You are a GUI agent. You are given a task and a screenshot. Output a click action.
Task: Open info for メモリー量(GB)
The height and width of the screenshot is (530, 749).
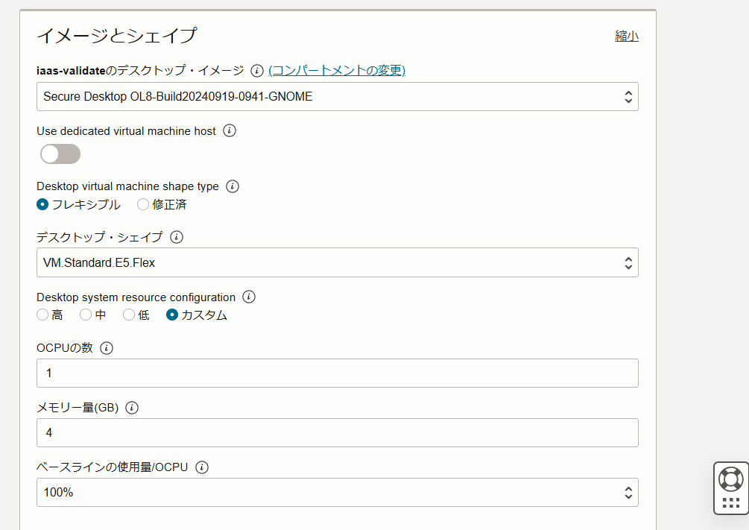pyautogui.click(x=131, y=408)
